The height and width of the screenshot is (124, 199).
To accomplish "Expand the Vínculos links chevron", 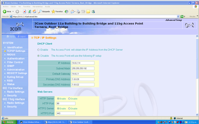I will point(197,16).
